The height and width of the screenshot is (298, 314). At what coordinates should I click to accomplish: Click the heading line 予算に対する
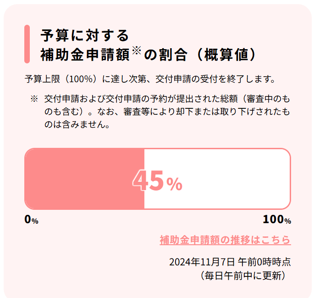85,36
